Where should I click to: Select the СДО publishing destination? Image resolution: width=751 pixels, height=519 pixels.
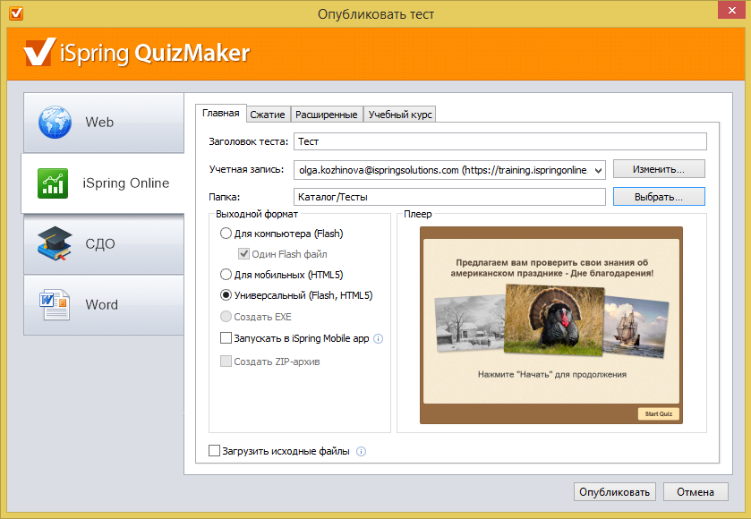pos(104,244)
